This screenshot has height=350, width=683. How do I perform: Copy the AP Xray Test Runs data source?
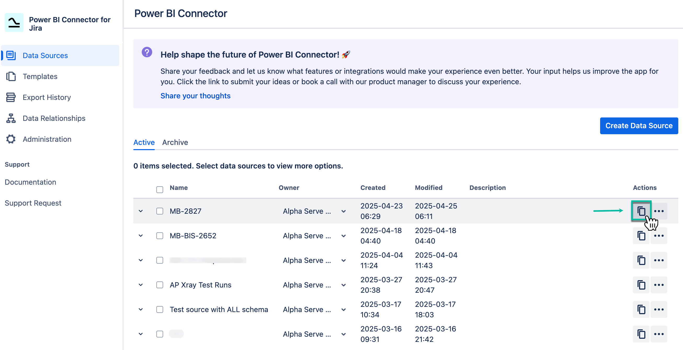pyautogui.click(x=641, y=285)
